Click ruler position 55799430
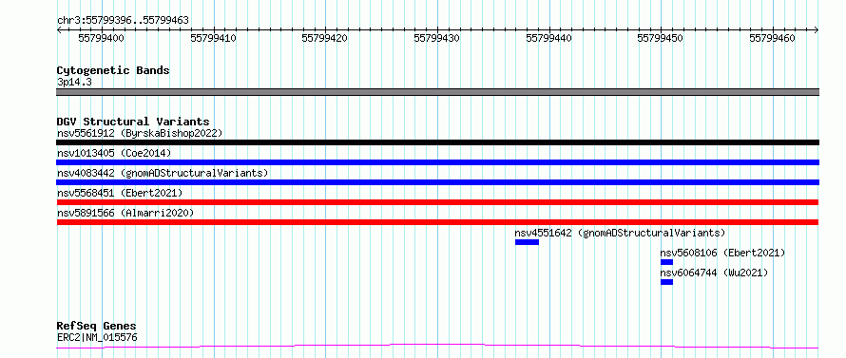The width and height of the screenshot is (846, 358). (437, 38)
